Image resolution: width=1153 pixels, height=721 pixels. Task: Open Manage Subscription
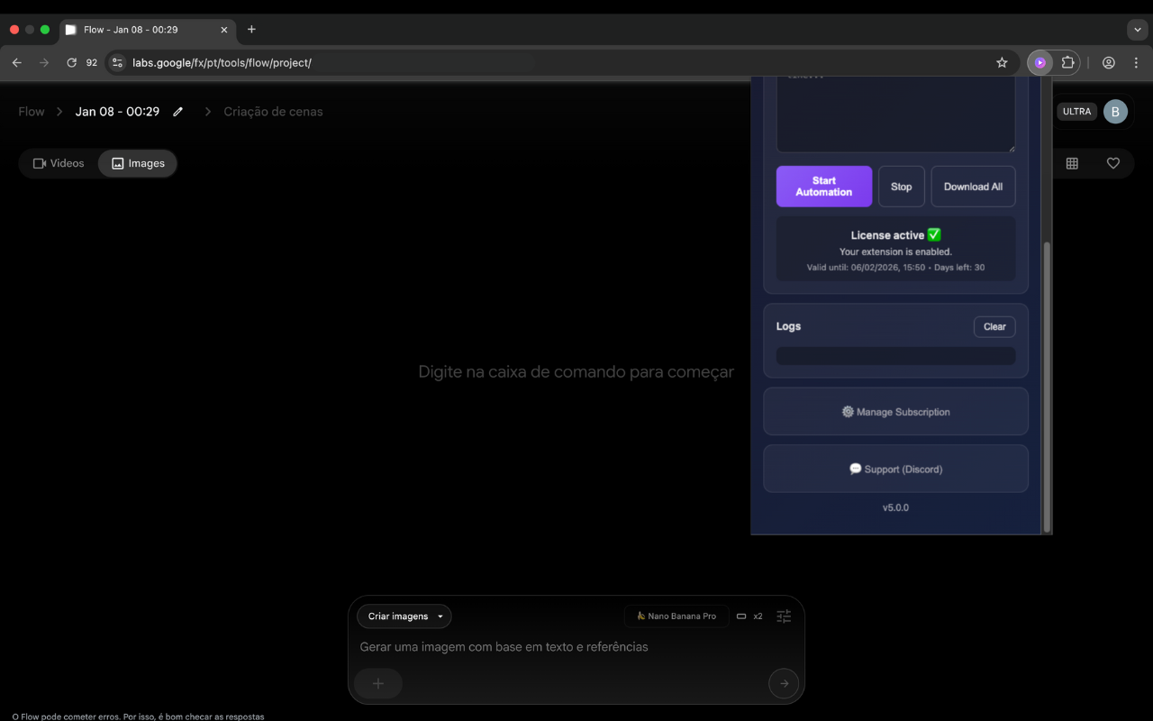point(896,412)
